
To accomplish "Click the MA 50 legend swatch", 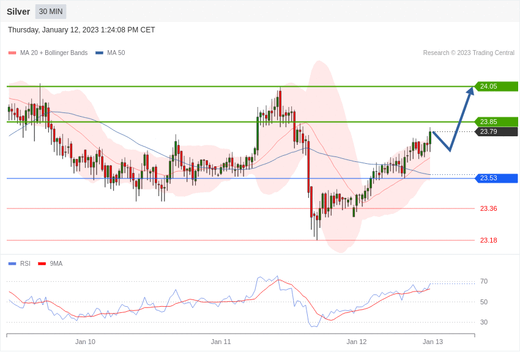I will point(99,53).
